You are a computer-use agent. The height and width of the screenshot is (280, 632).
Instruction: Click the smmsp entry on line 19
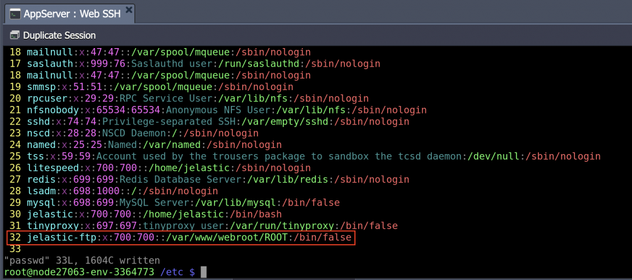(151, 86)
